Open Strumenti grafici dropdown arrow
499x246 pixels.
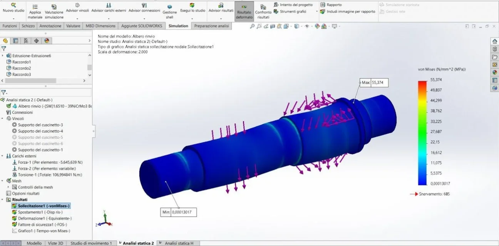[316, 12]
